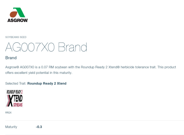Screen dimensions: 184x135
Task: Click the ROUNDUP READY 2 text in badge
Action: [14, 92]
